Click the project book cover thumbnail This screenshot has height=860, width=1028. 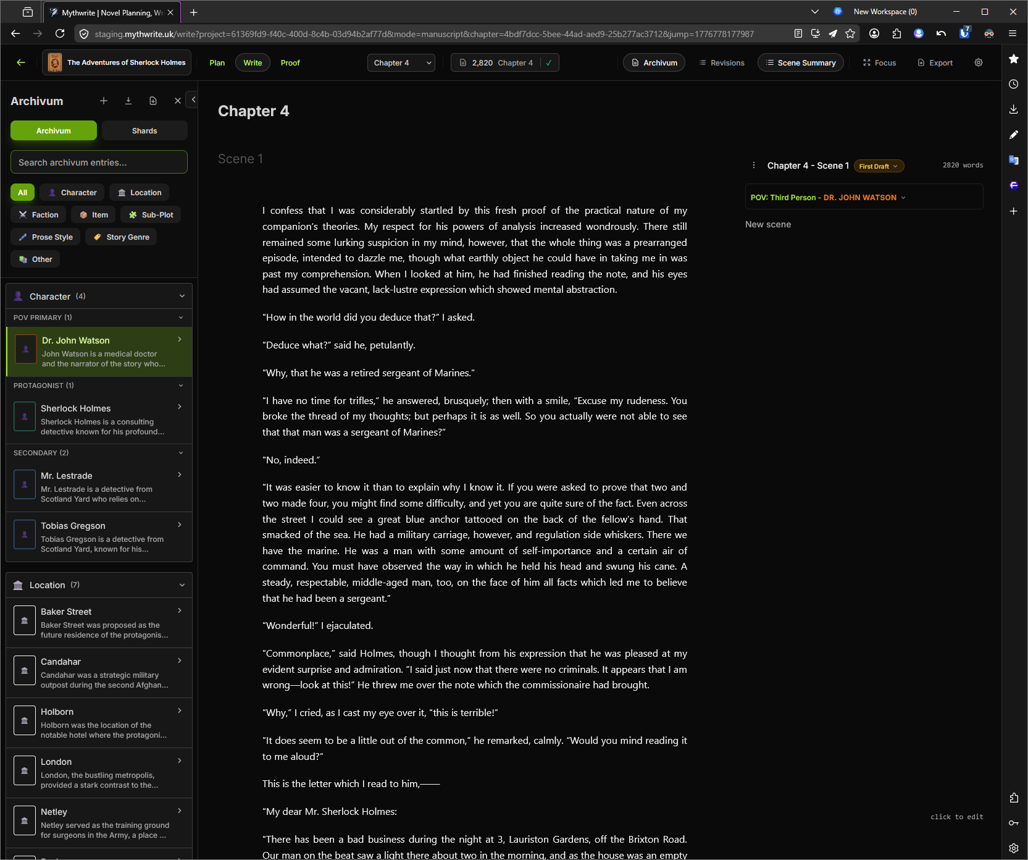55,62
